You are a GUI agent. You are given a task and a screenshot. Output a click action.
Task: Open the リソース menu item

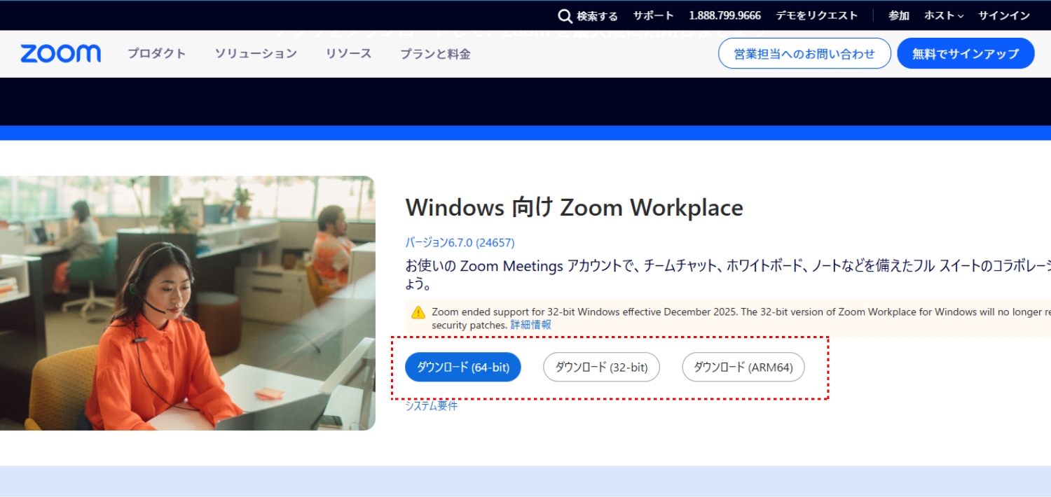click(348, 53)
